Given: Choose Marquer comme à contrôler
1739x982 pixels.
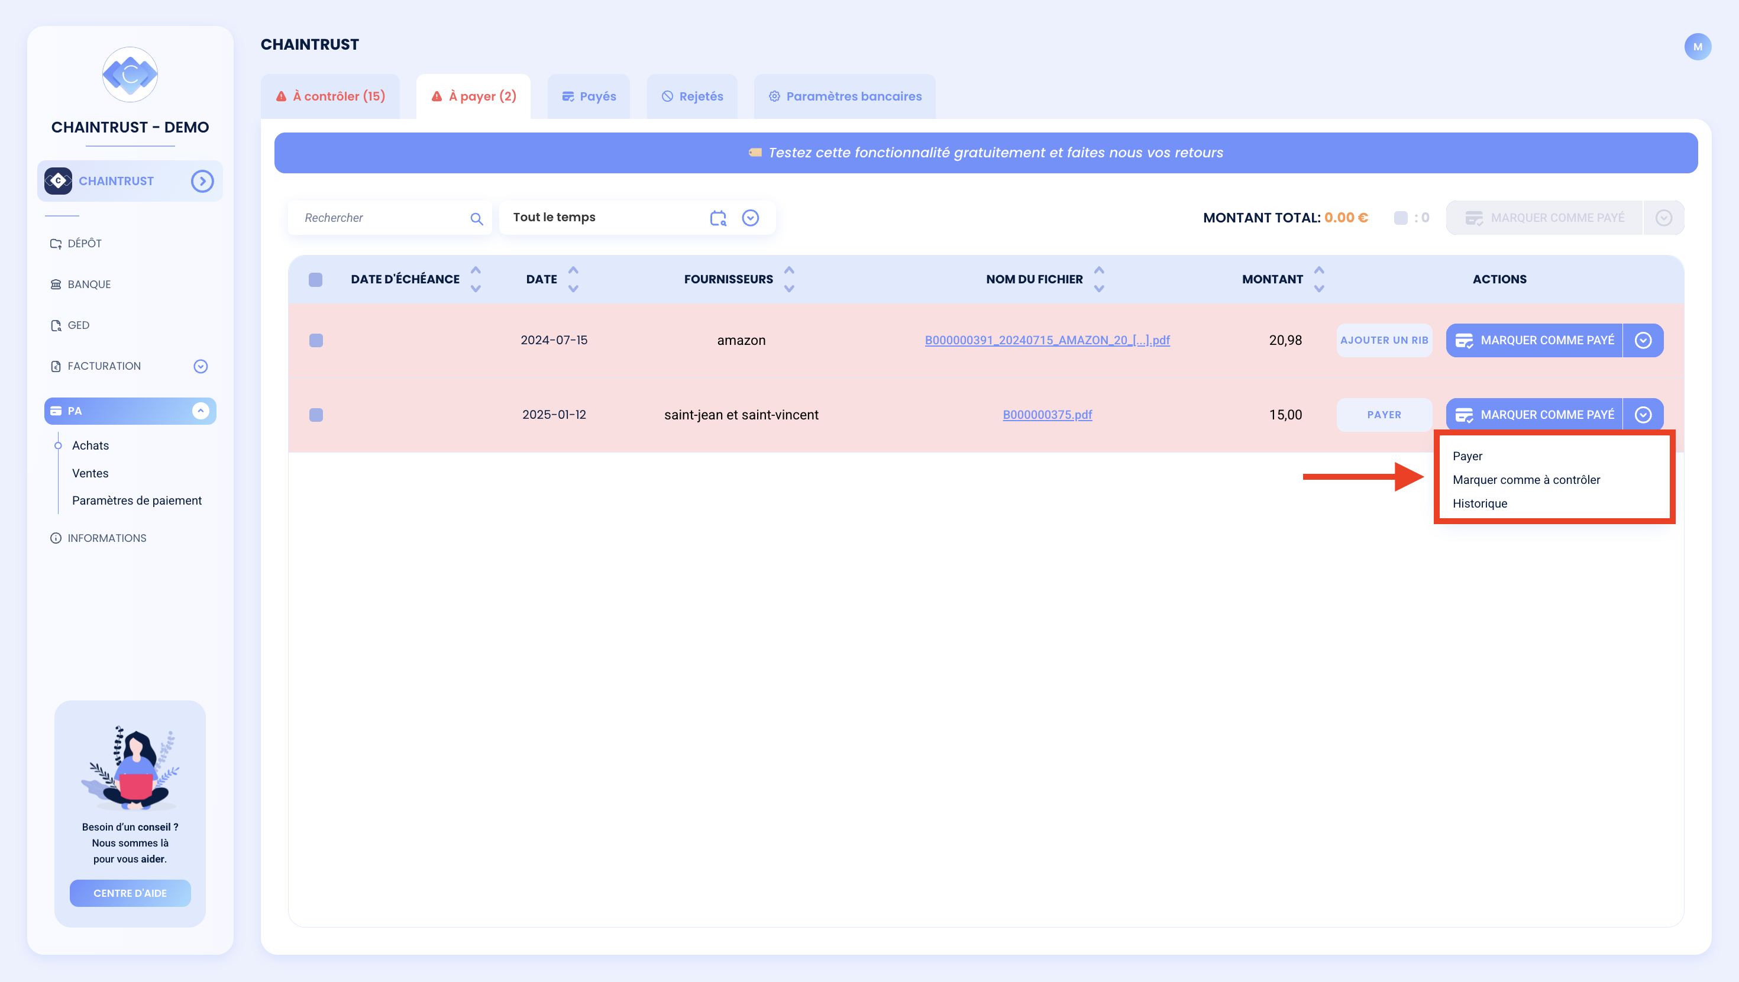Looking at the screenshot, I should (1526, 480).
